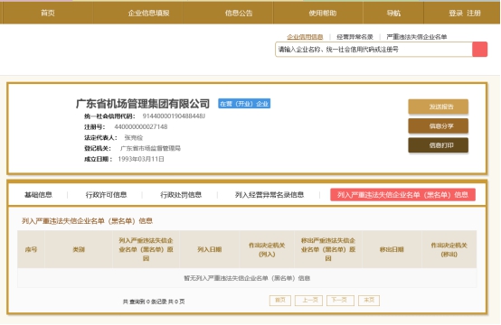Open the 导航 menu item
501x325 pixels.
(393, 13)
